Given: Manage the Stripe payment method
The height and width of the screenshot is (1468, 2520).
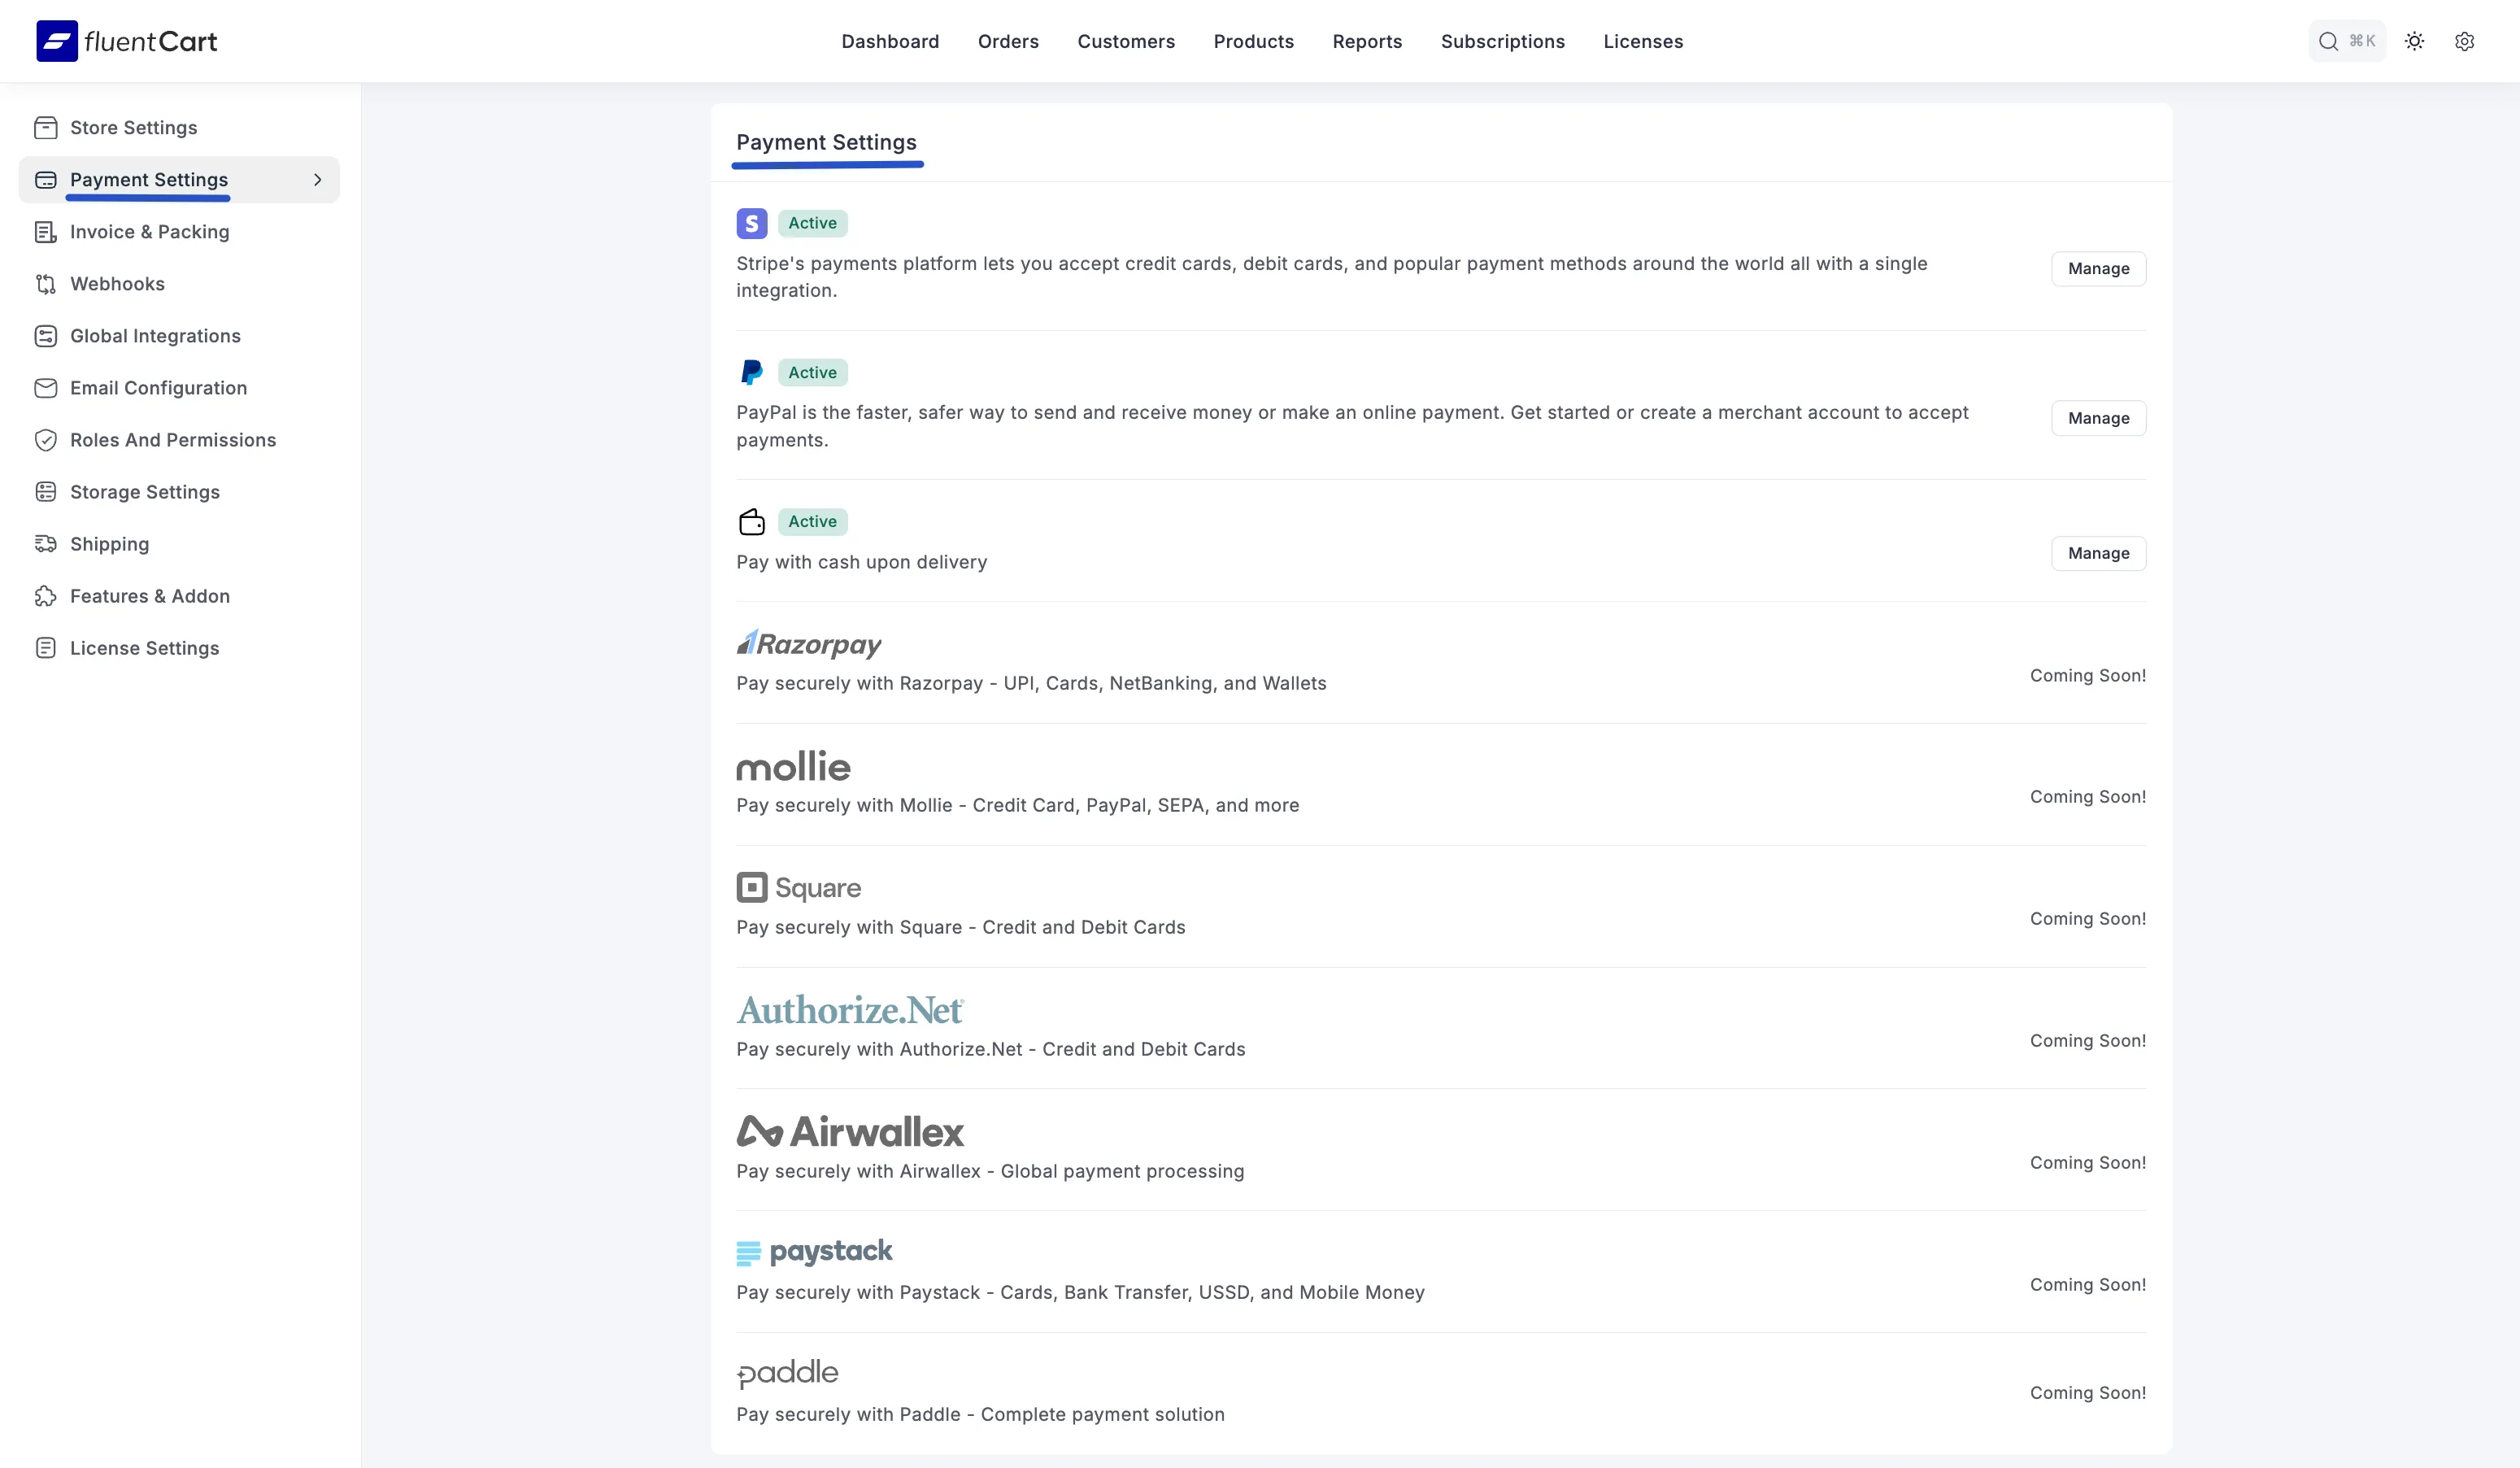Looking at the screenshot, I should coord(2098,268).
